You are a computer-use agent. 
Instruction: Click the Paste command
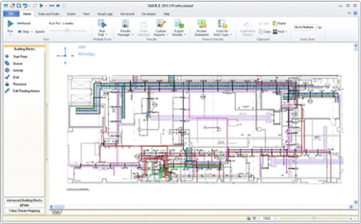279,24
